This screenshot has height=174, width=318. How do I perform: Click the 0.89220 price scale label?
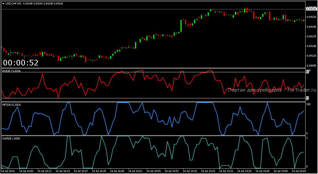tap(311, 17)
